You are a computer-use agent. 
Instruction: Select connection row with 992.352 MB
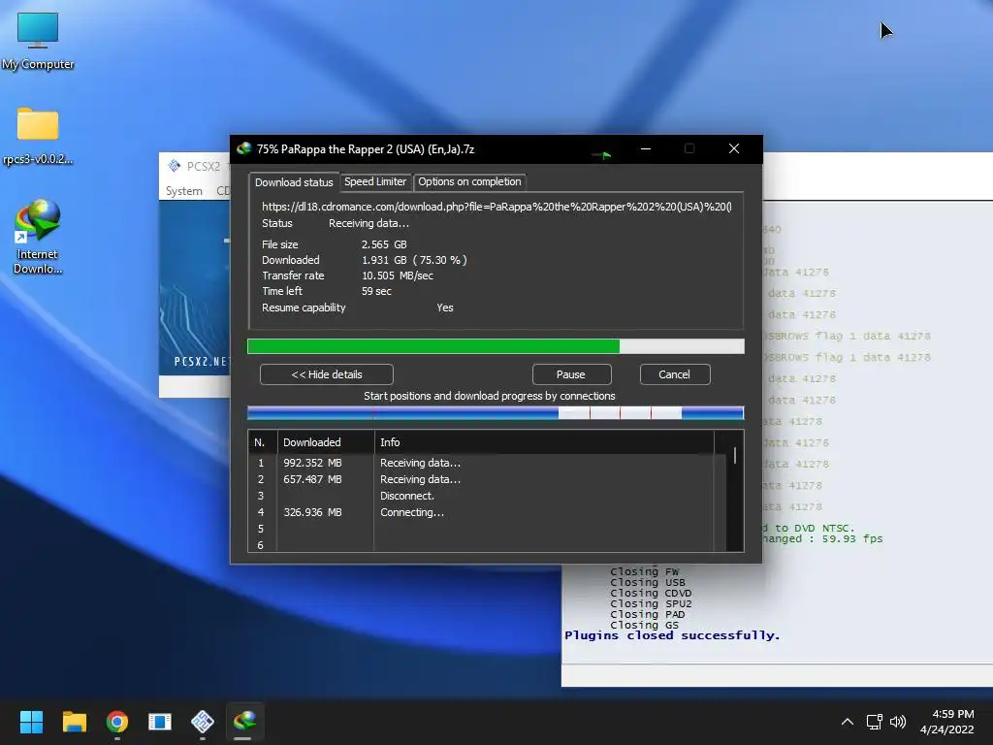click(x=487, y=463)
